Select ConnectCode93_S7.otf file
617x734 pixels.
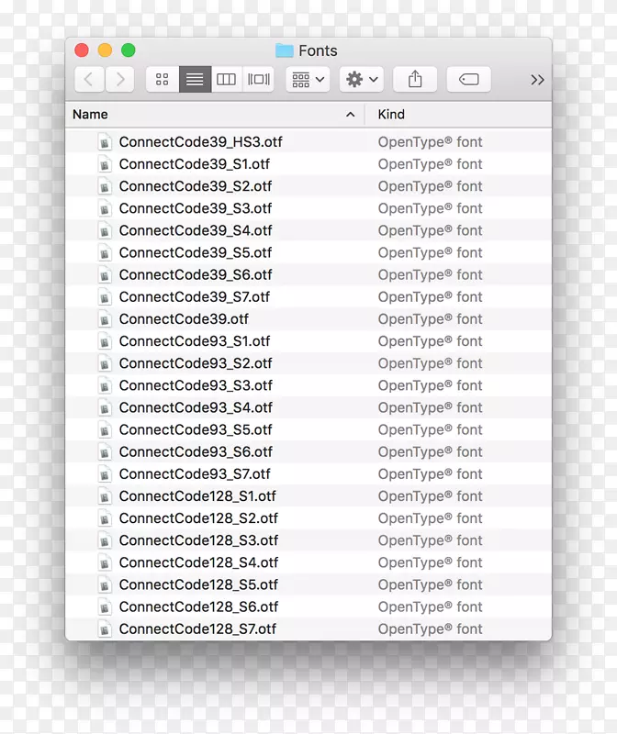coord(308,473)
